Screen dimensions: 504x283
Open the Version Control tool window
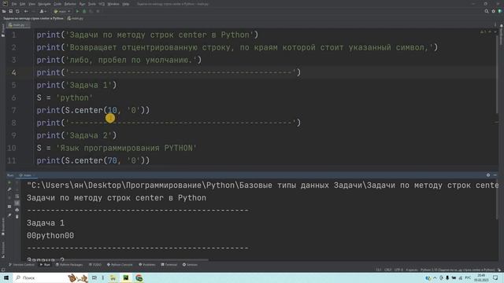[21, 265]
